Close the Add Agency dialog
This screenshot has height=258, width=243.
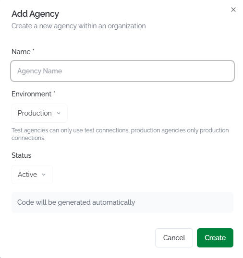coord(233,10)
